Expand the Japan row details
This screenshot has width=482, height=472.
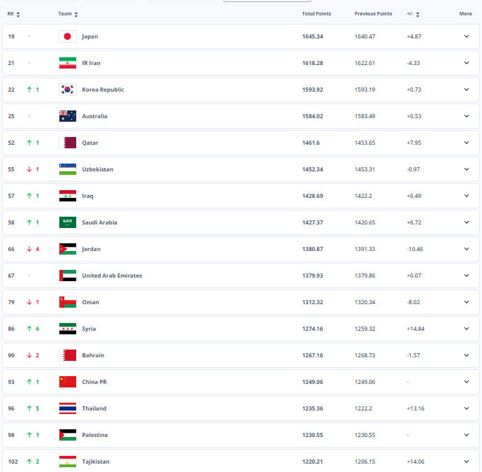[467, 36]
